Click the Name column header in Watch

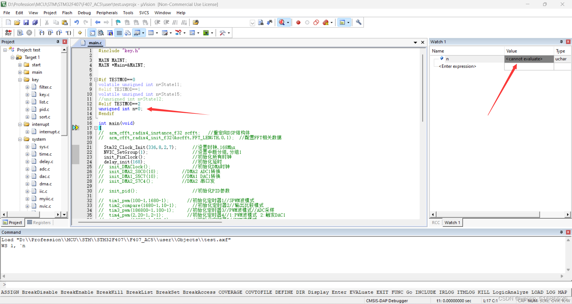click(467, 51)
